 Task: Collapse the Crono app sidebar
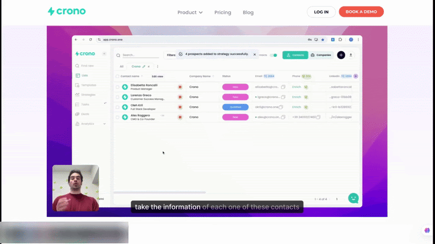[x=104, y=54]
